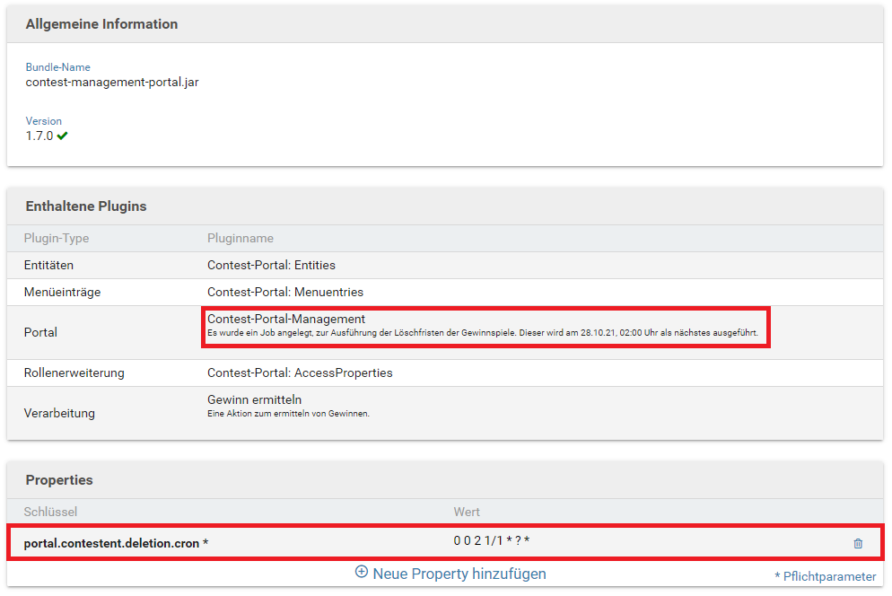Select the Contest-Portal: Menuentries plugin
Screen dimensions: 892x596
[284, 292]
